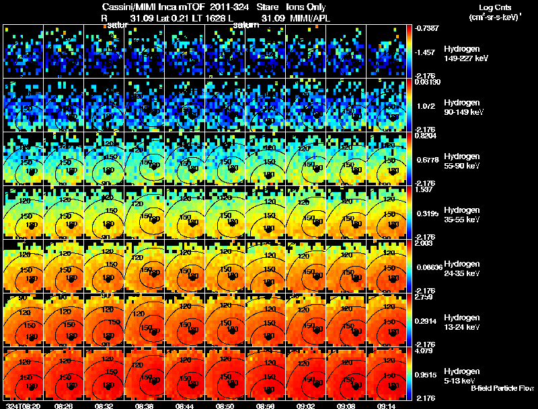Click the color bar for Hydrogen 35-55 keV
538x409 pixels.
click(x=410, y=213)
